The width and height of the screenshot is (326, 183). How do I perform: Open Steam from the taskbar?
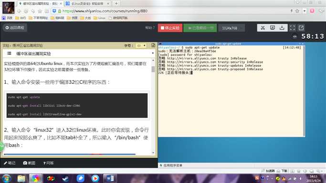click(65, 179)
